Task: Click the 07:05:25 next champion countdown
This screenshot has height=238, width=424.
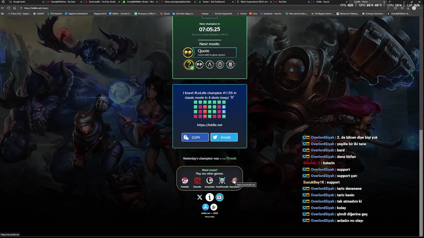Action: click(209, 29)
